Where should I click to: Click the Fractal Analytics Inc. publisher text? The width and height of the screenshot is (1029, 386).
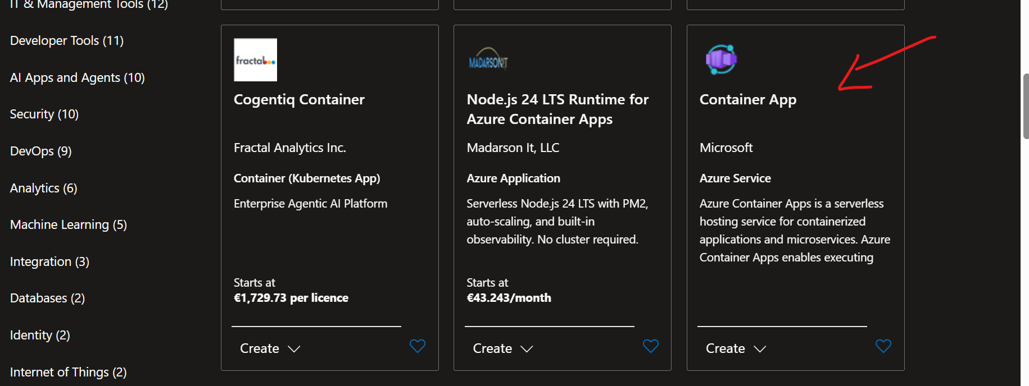tap(290, 148)
